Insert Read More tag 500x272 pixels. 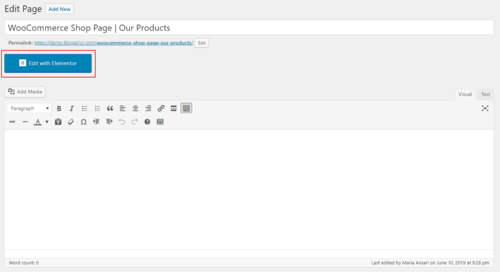click(x=173, y=109)
